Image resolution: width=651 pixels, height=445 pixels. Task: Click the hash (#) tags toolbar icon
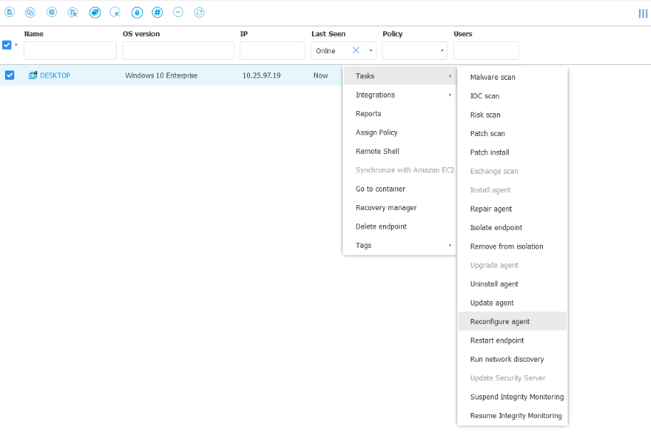pyautogui.click(x=157, y=12)
